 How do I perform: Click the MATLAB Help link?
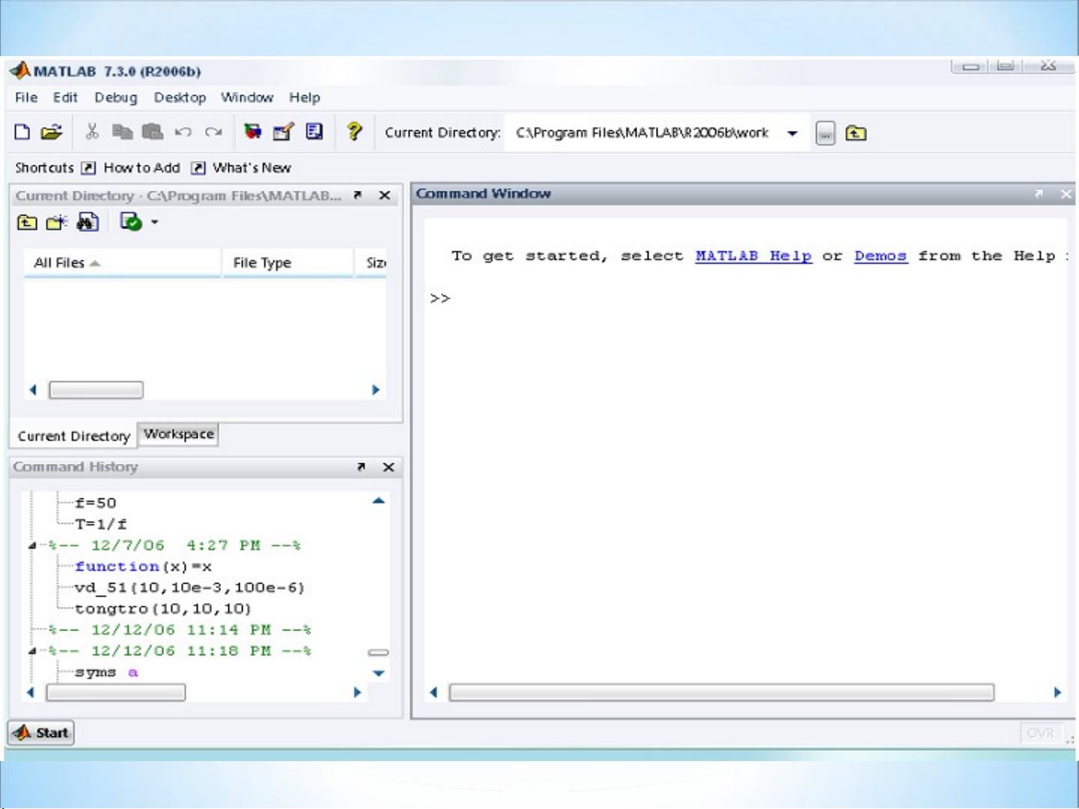click(x=753, y=256)
